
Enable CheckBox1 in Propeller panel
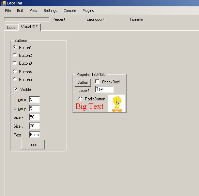pos(97,82)
